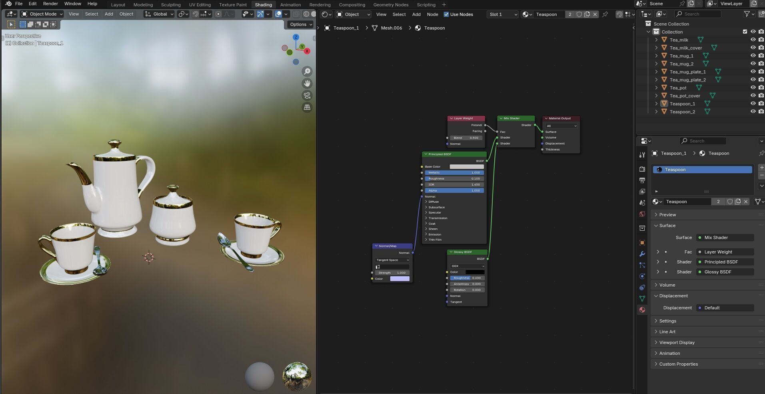
Task: Click the viewport pan hand icon
Action: [x=307, y=83]
